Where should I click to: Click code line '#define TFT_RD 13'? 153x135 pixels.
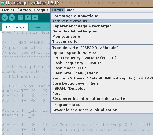[25, 115]
